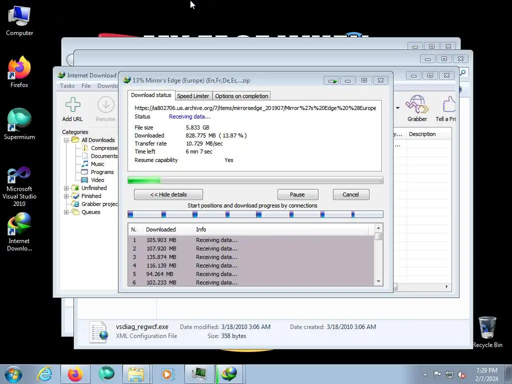Select the Grabber projects tree item

pos(95,204)
